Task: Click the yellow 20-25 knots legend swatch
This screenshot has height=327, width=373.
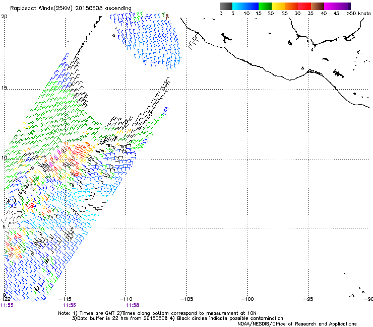Action: 278,6
